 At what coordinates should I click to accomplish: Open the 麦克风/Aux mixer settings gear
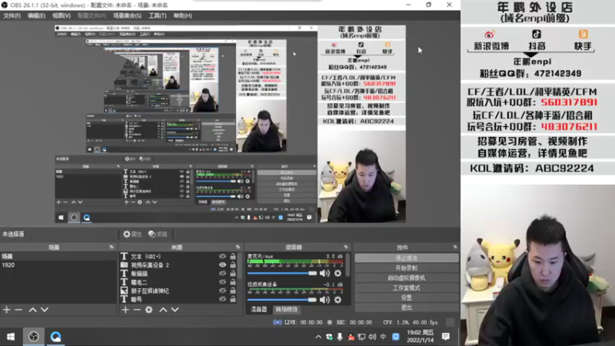pyautogui.click(x=337, y=273)
